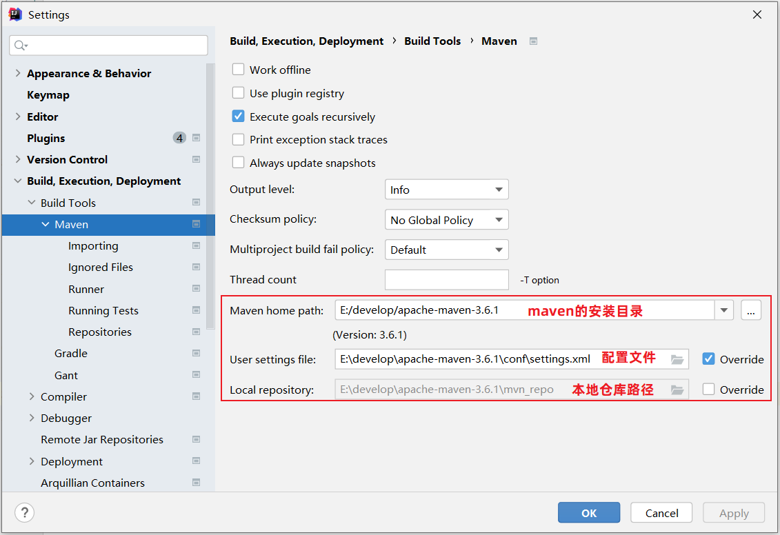Click project icon next to Repositories item
This screenshot has width=780, height=535.
tap(197, 332)
